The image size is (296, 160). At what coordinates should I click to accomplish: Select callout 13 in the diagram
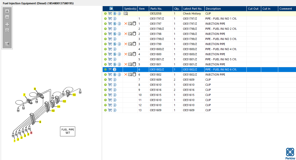click(x=74, y=95)
